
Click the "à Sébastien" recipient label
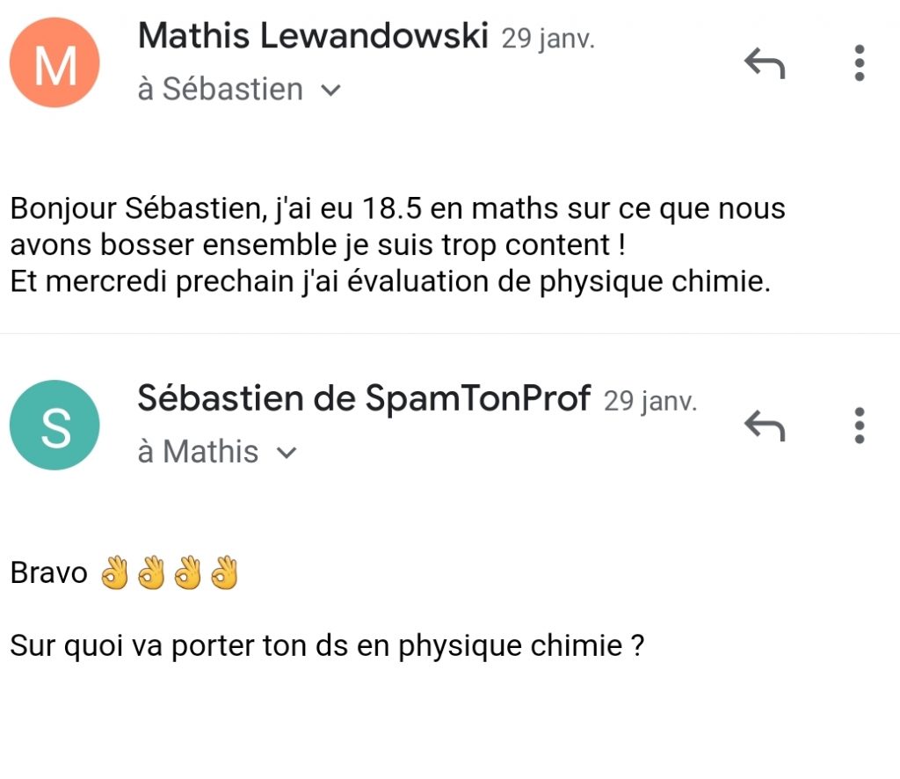click(x=220, y=90)
